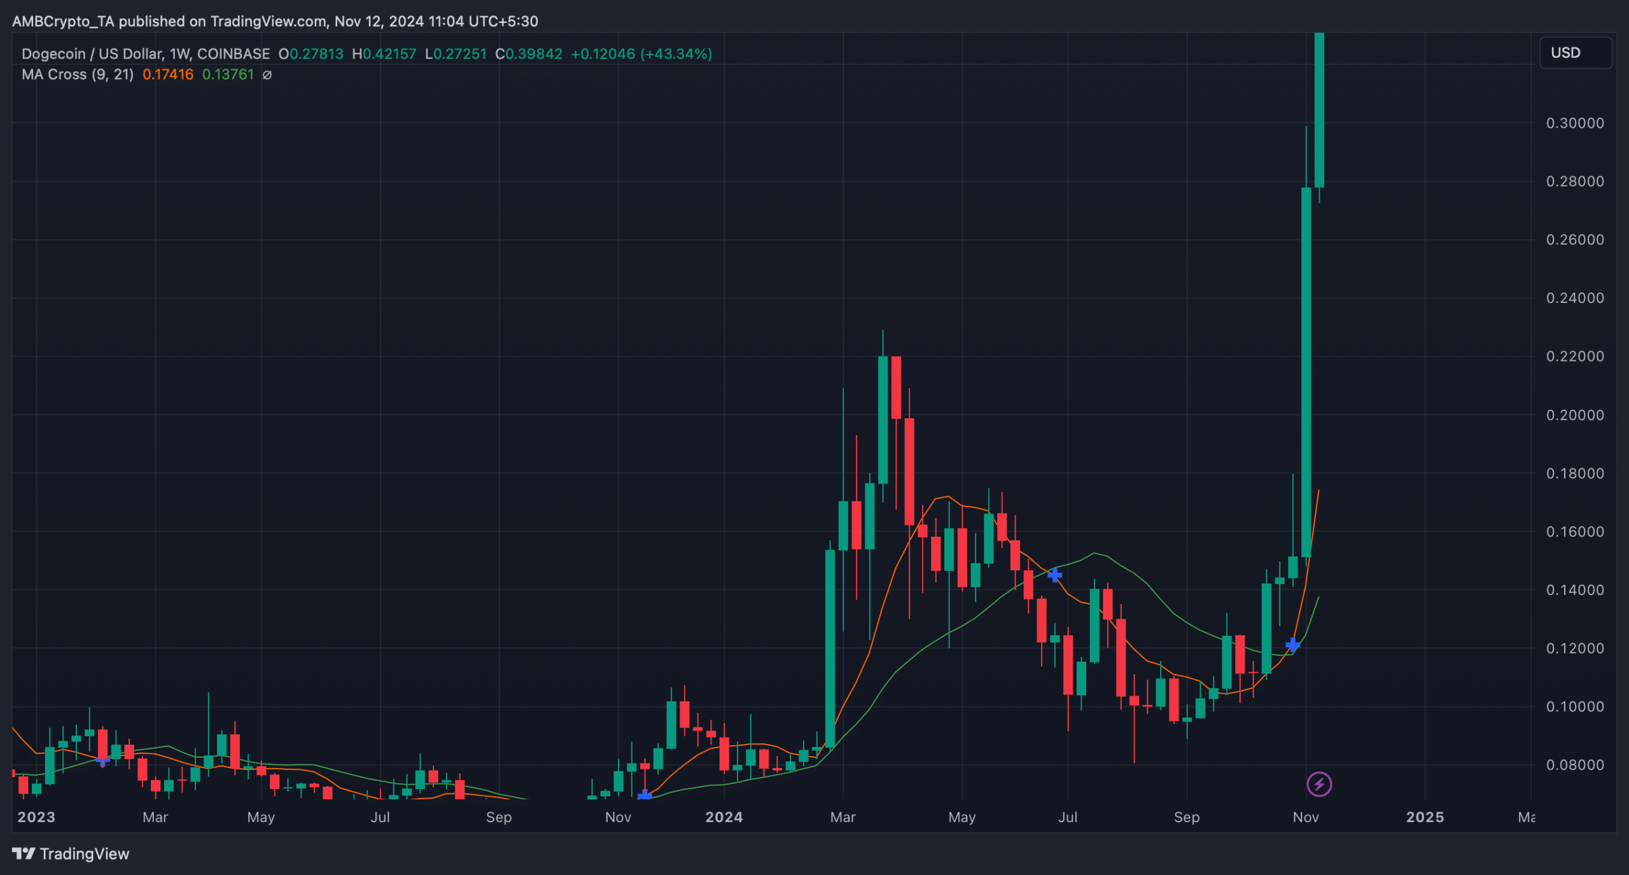Click the USD currency button

(1575, 53)
